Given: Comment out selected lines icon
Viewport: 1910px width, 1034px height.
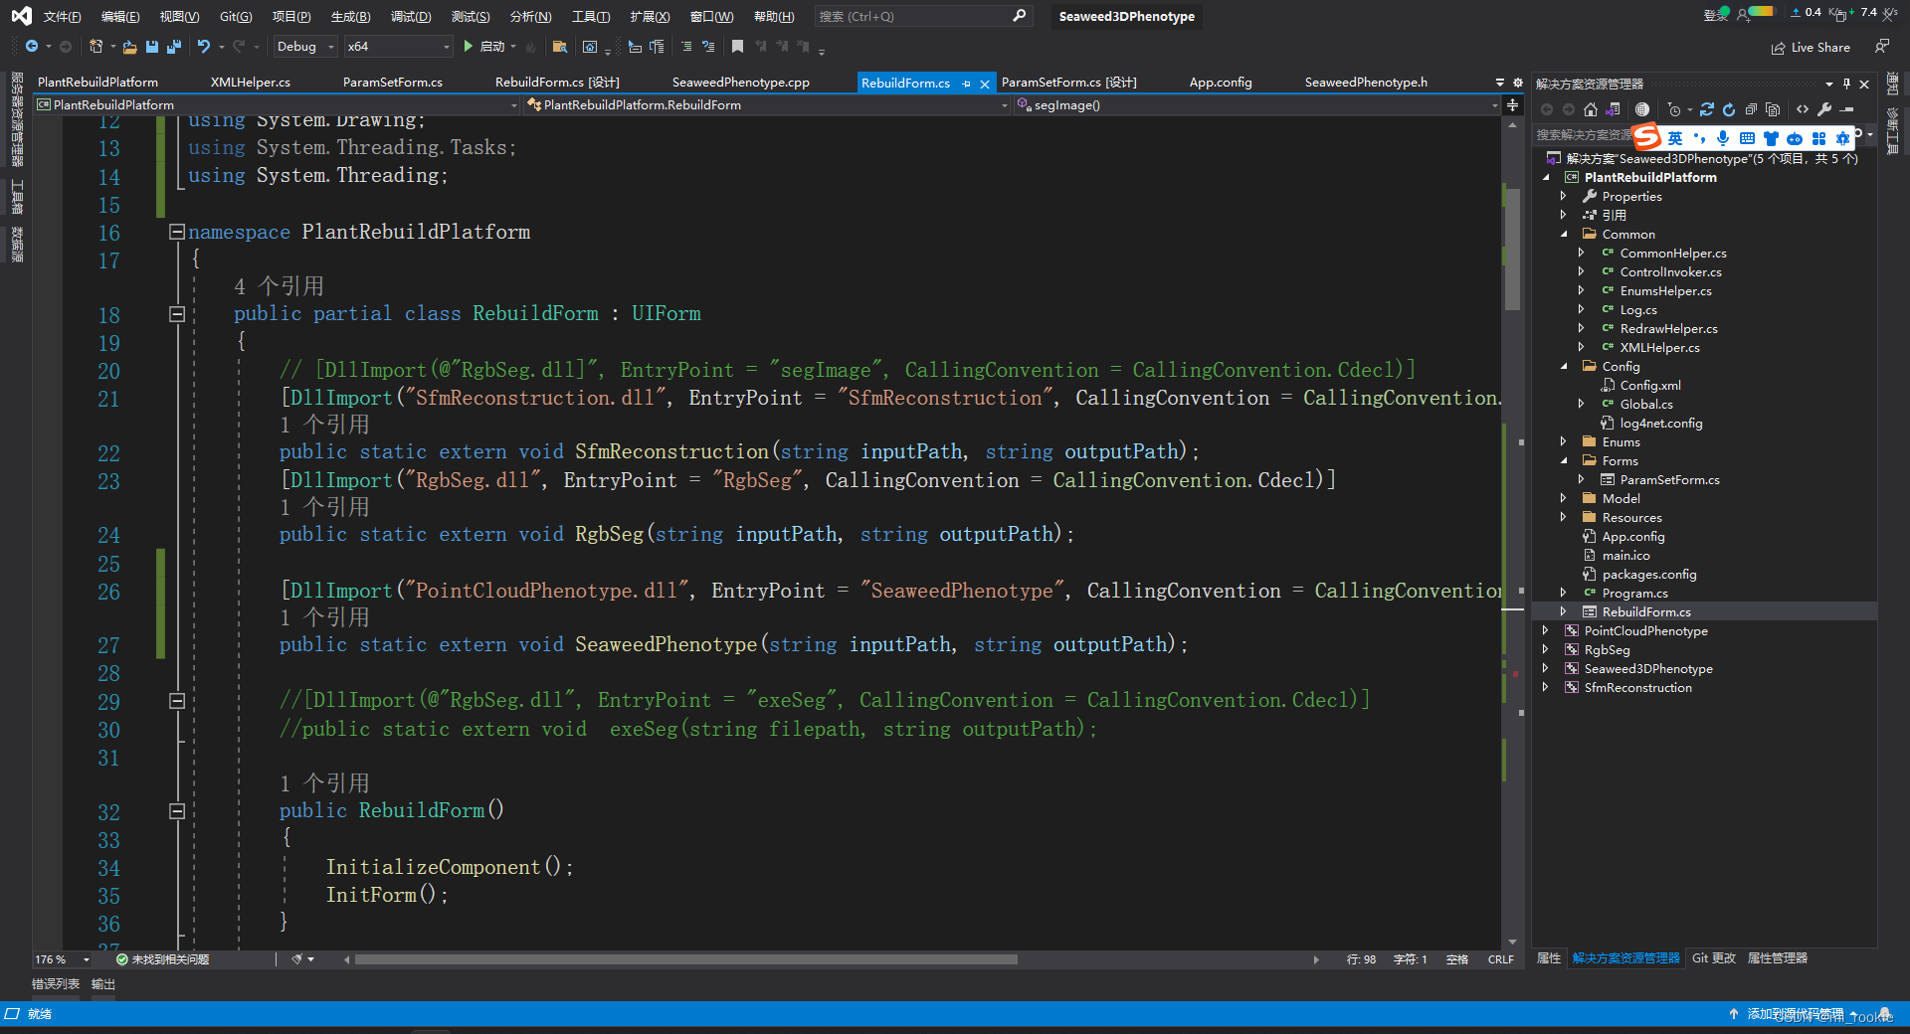Looking at the screenshot, I should click(x=686, y=47).
